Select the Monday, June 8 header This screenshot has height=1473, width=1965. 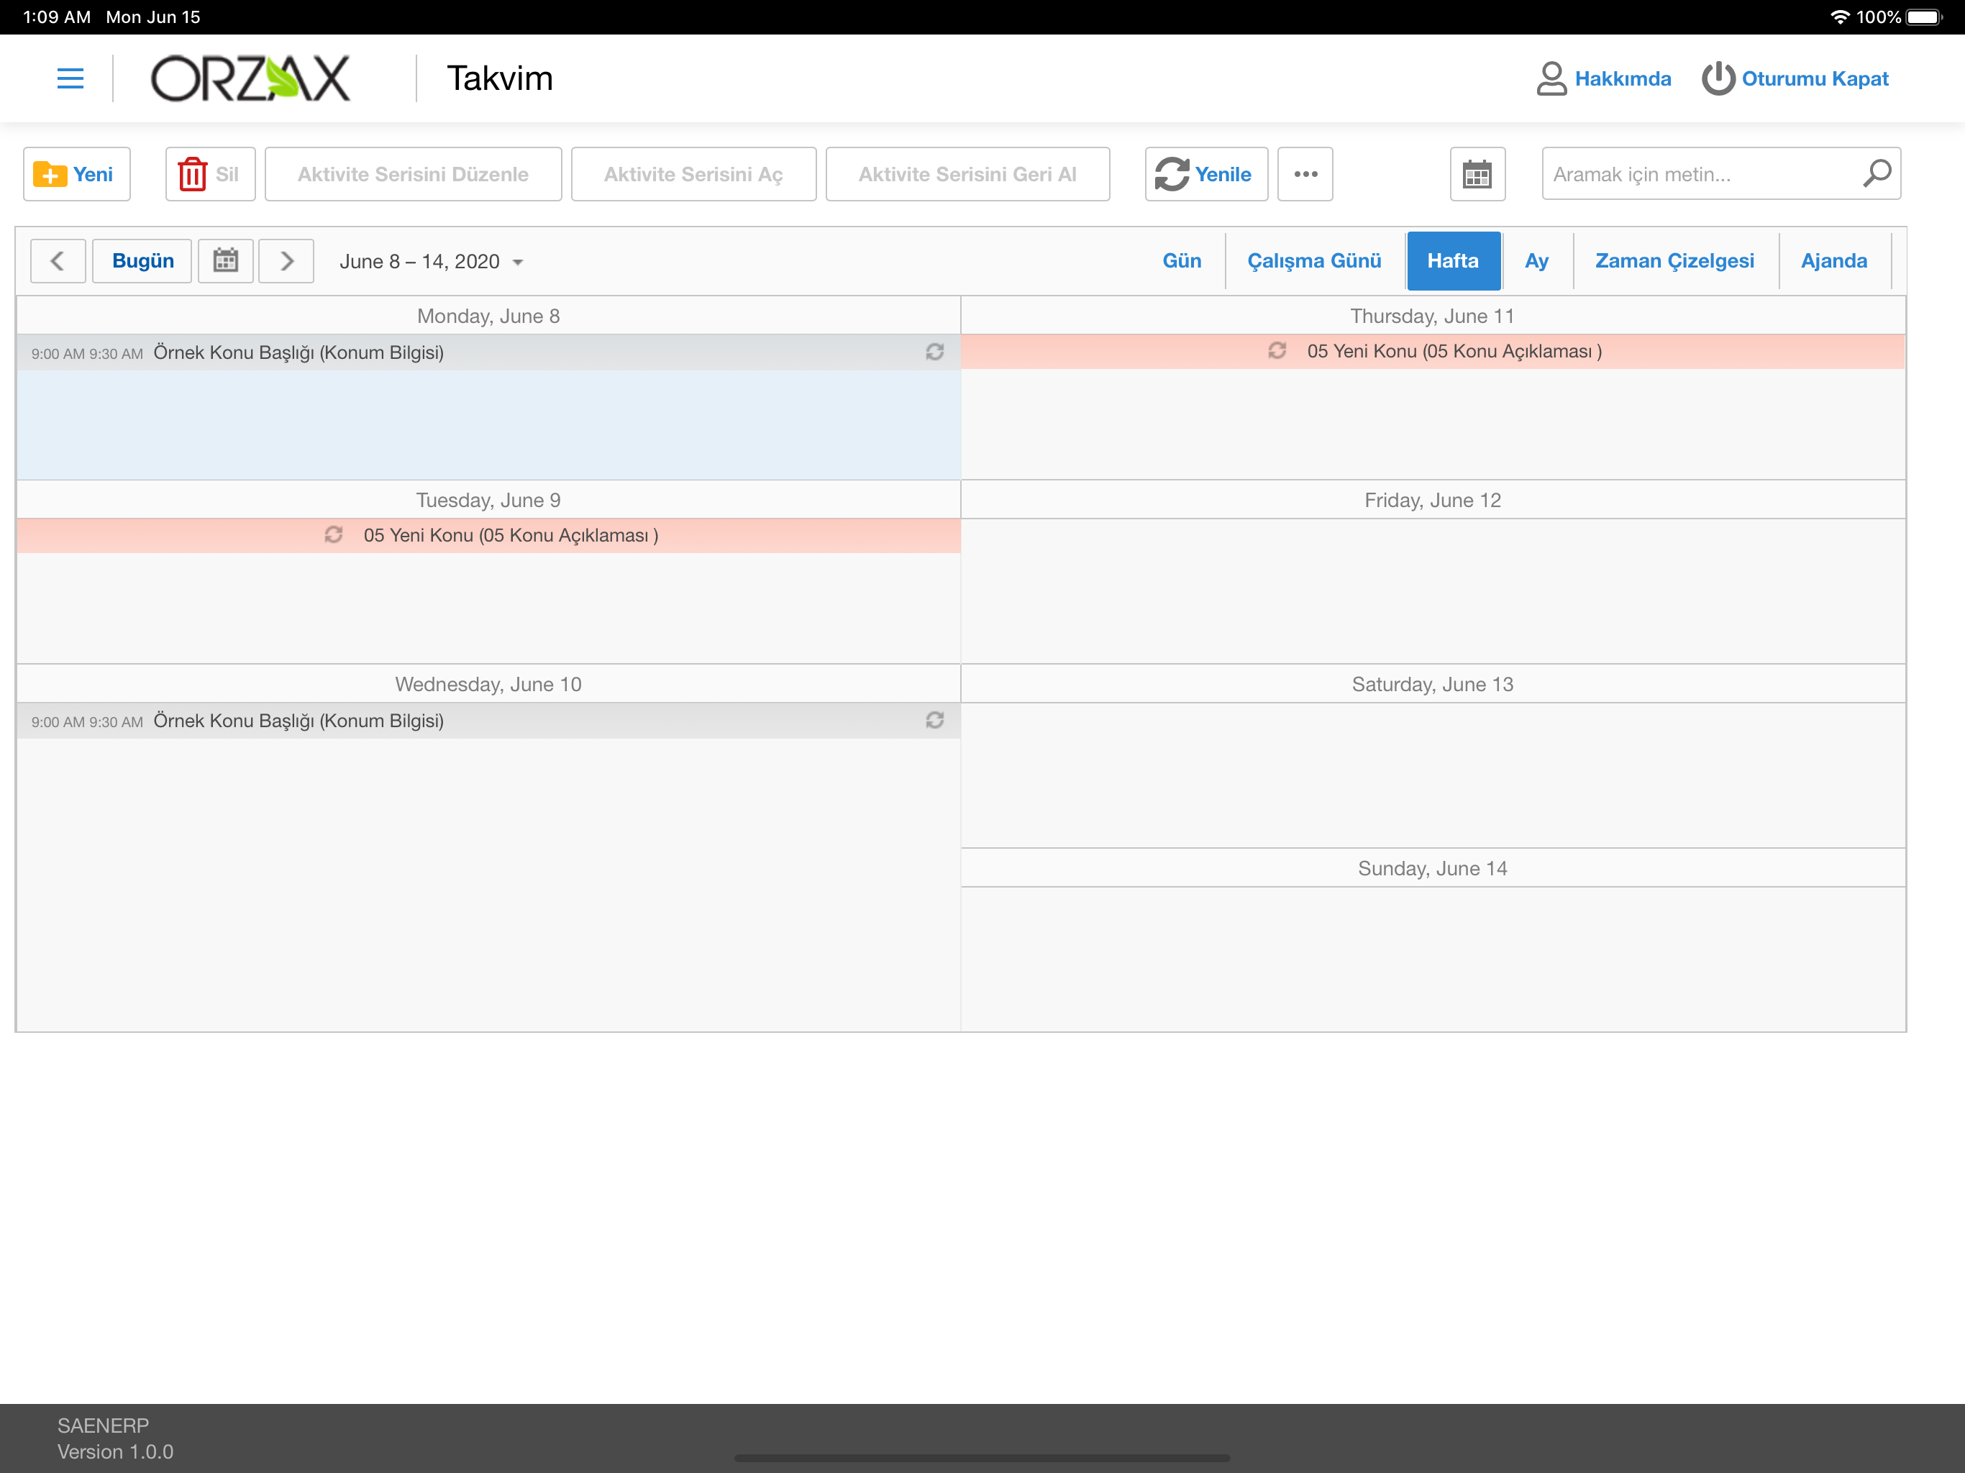(x=488, y=316)
